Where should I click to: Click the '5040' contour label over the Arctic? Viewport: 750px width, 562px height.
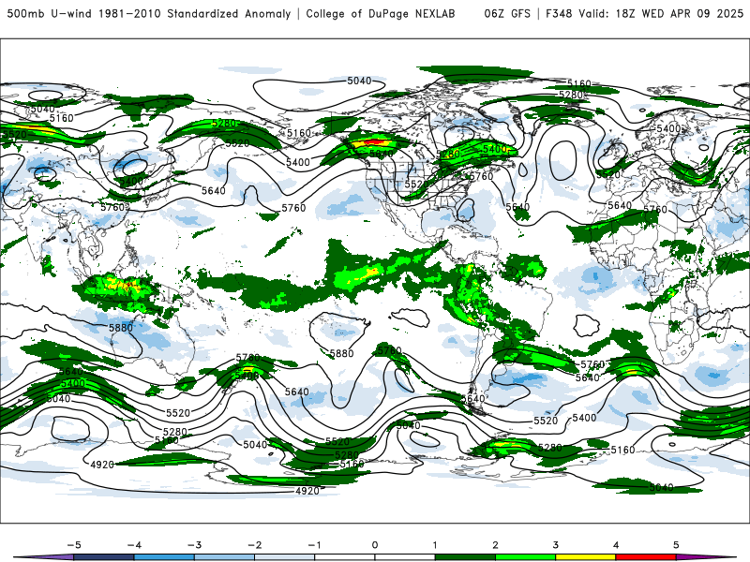[x=359, y=81]
